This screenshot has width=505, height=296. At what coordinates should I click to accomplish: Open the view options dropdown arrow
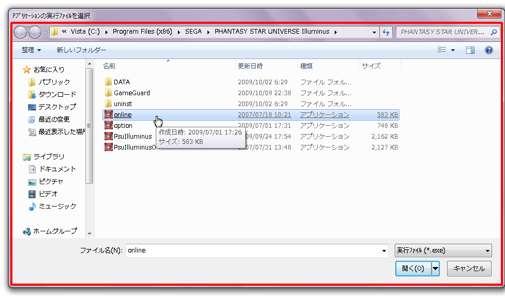[x=453, y=50]
